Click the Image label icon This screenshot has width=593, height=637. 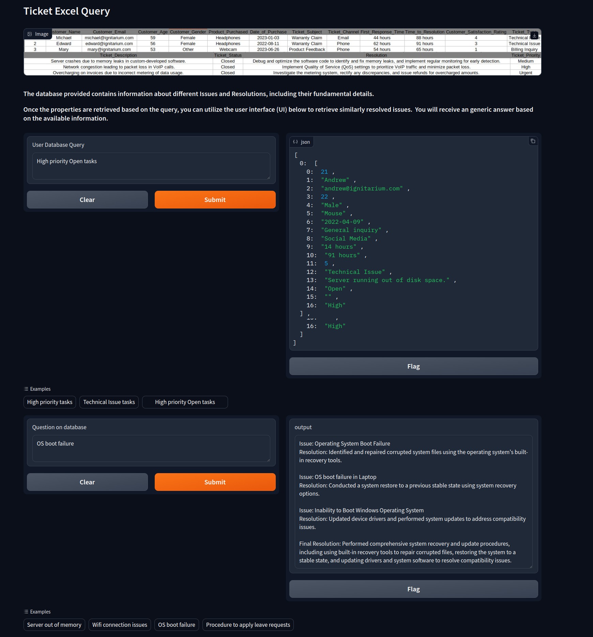pyautogui.click(x=30, y=34)
